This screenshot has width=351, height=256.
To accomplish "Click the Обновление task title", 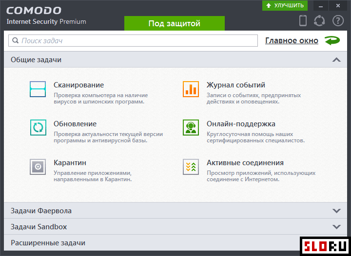I will [x=75, y=124].
